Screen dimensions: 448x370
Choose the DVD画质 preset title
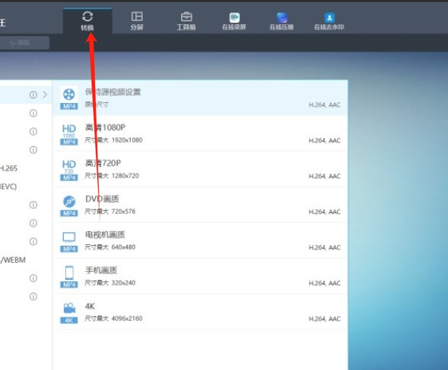coord(102,199)
